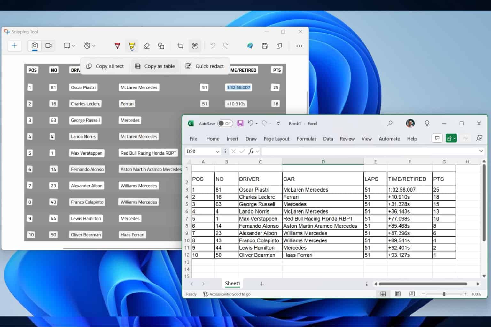The height and width of the screenshot is (327, 491).
Task: Open the Formulas tab
Action: (306, 139)
